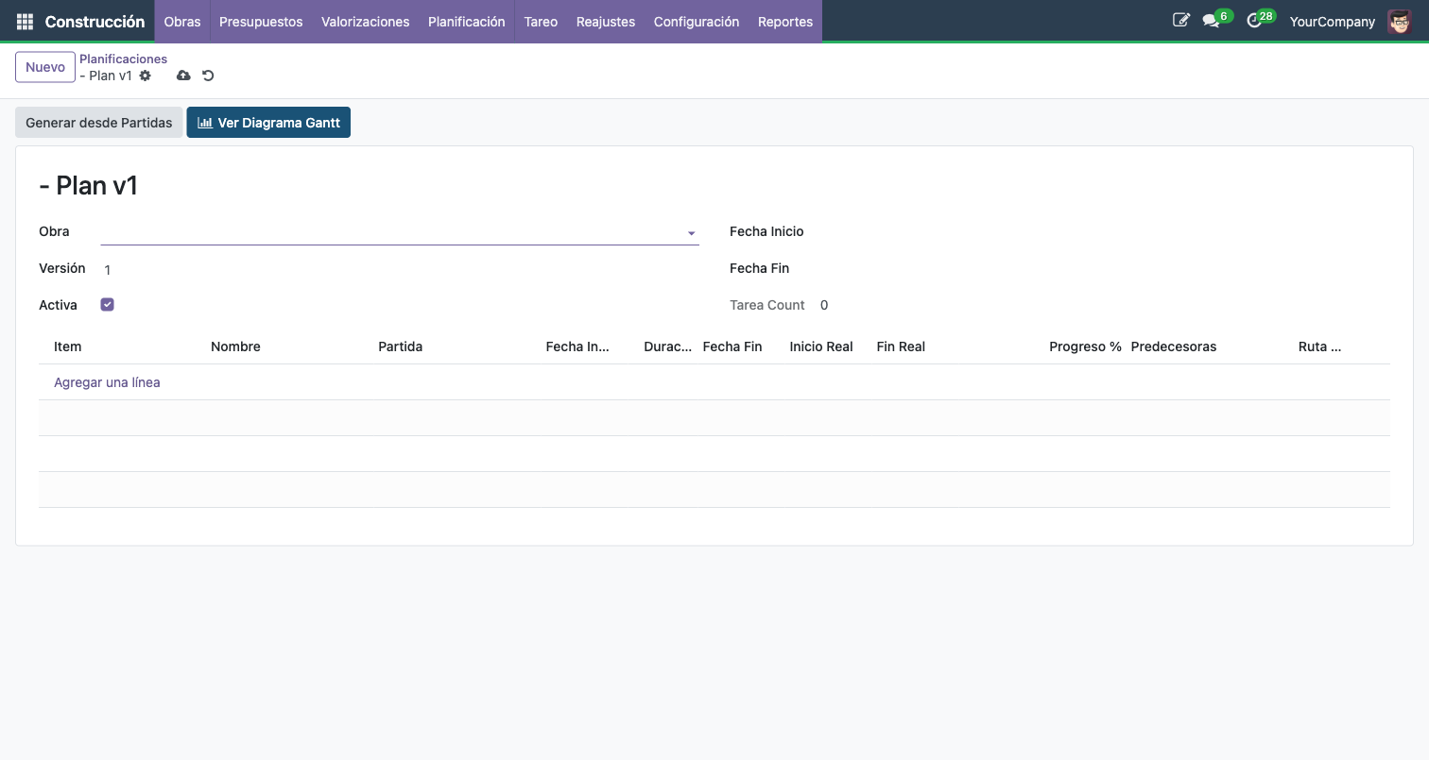Viewport: 1429px width, 760px height.
Task: Click Ver Diagrama Gantt button
Action: tap(268, 123)
